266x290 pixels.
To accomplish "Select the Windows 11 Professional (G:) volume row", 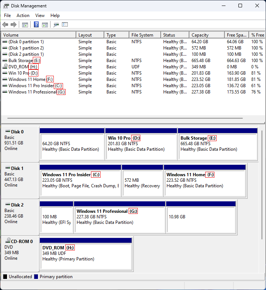I will coord(133,92).
